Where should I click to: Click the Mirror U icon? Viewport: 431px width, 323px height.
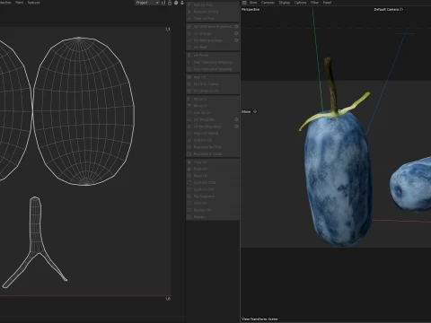click(189, 99)
